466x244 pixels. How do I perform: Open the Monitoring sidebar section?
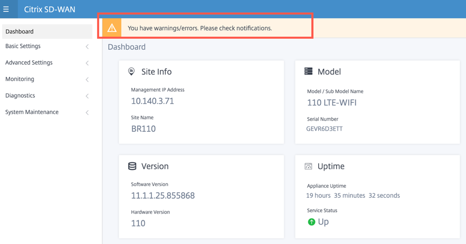click(x=20, y=79)
